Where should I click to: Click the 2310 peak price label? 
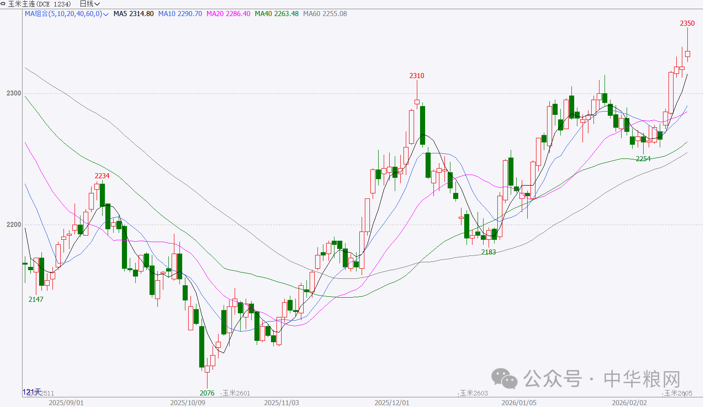tap(417, 76)
